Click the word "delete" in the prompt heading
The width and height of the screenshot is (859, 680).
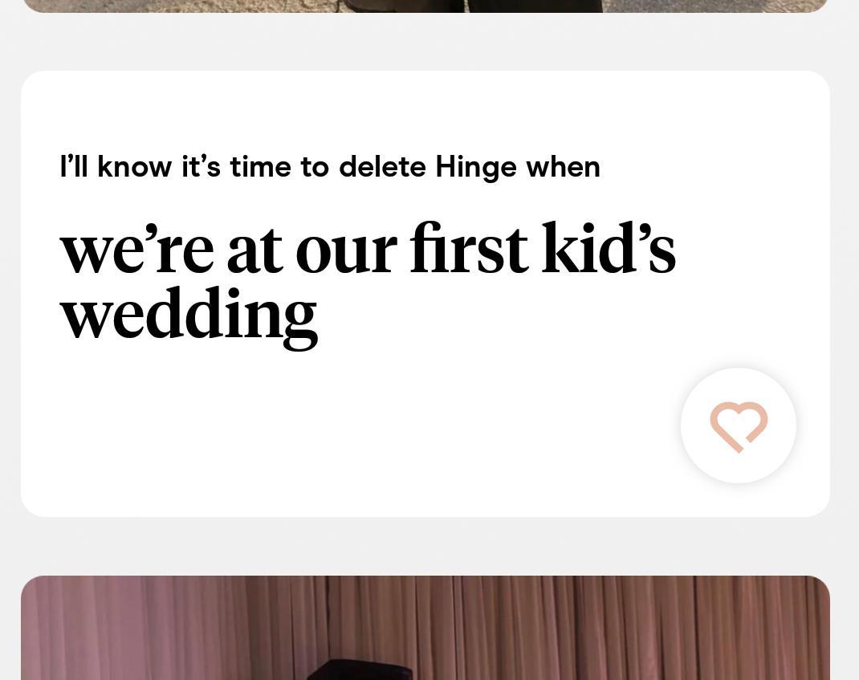point(382,167)
